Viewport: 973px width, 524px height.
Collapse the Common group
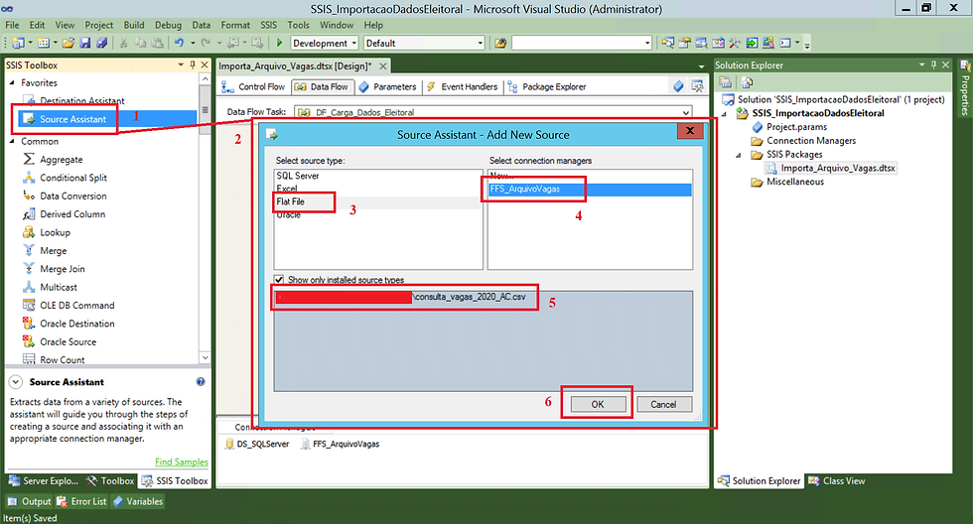pos(12,141)
